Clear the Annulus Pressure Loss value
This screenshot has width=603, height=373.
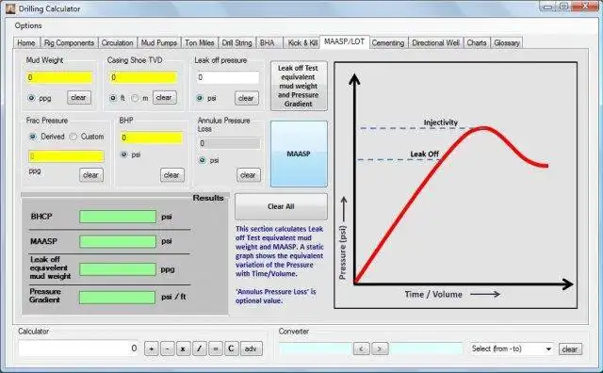coord(248,175)
